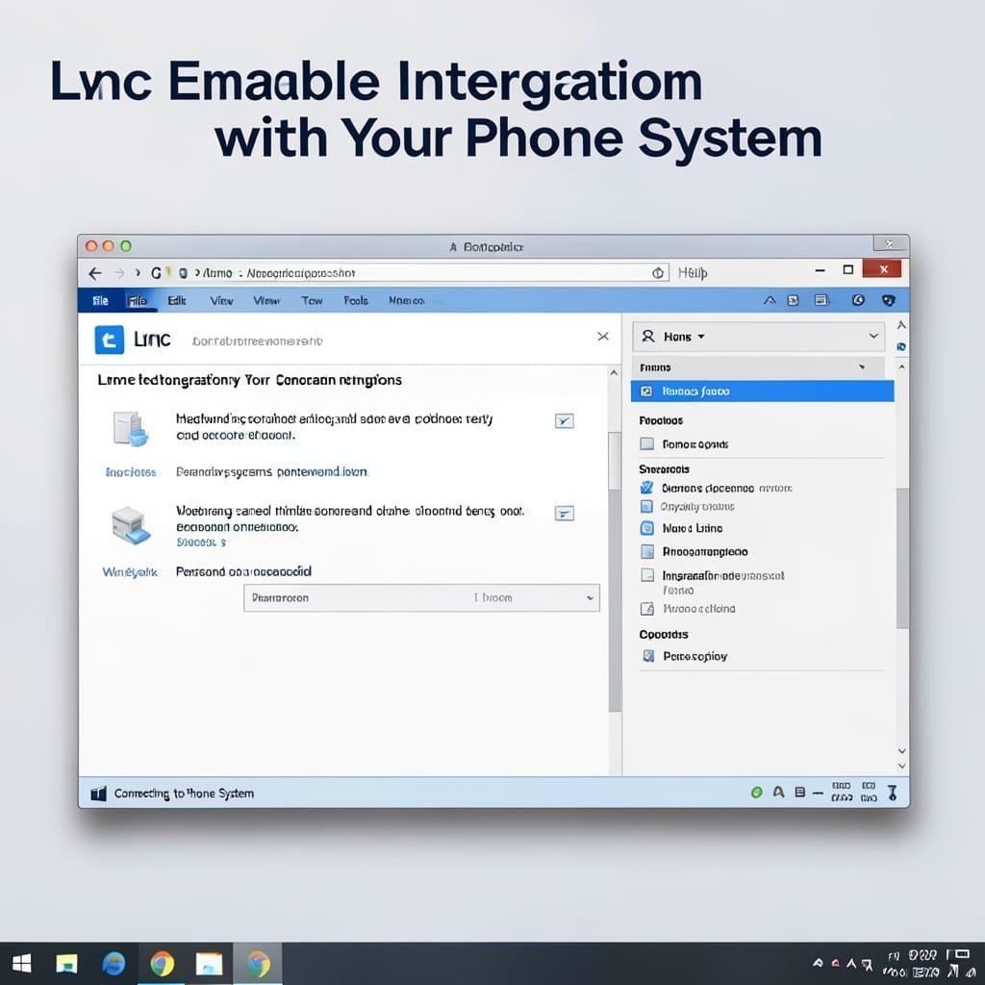Toggle the 'Dionons dooonnoo' checkbox
Screen dimensions: 985x985
point(646,488)
